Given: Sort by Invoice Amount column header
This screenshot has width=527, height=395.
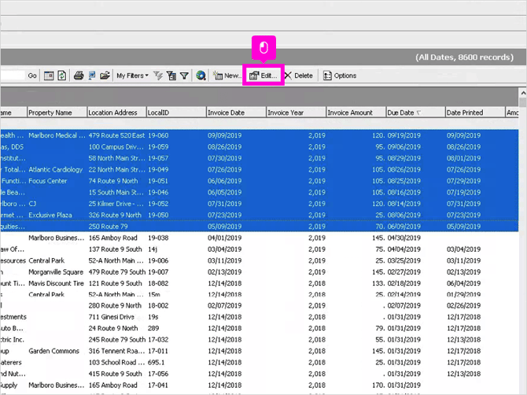Looking at the screenshot, I should coord(356,113).
